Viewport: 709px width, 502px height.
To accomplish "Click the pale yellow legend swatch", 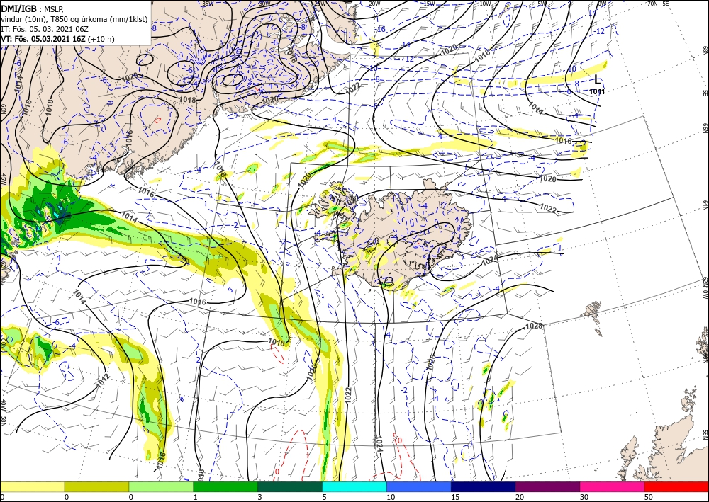I will click(x=32, y=486).
